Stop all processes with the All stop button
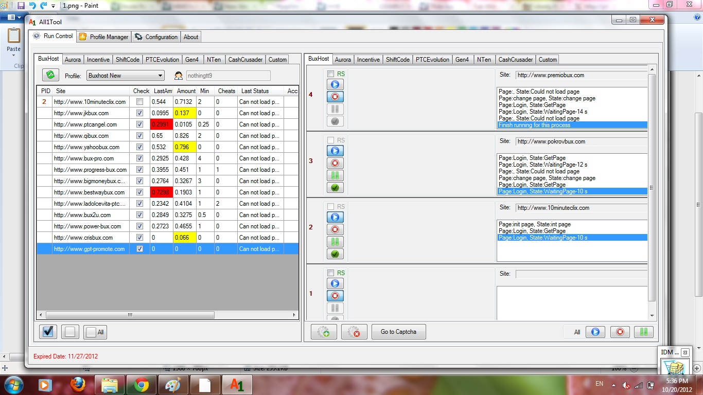 620,332
